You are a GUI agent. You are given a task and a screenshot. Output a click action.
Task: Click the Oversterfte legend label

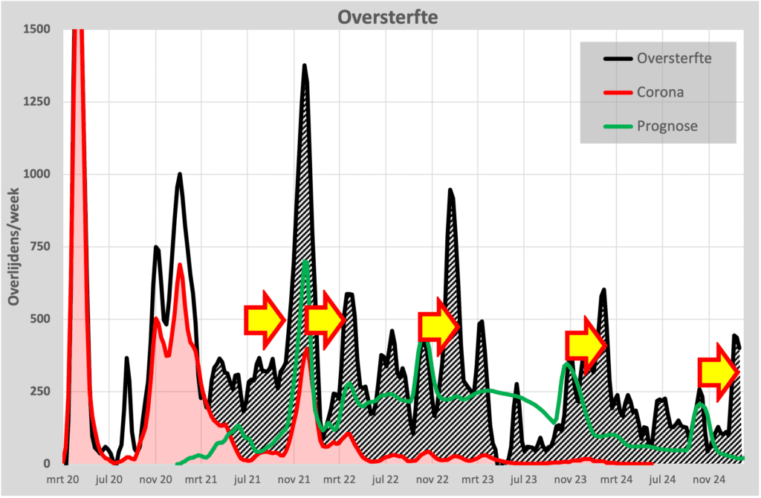674,58
